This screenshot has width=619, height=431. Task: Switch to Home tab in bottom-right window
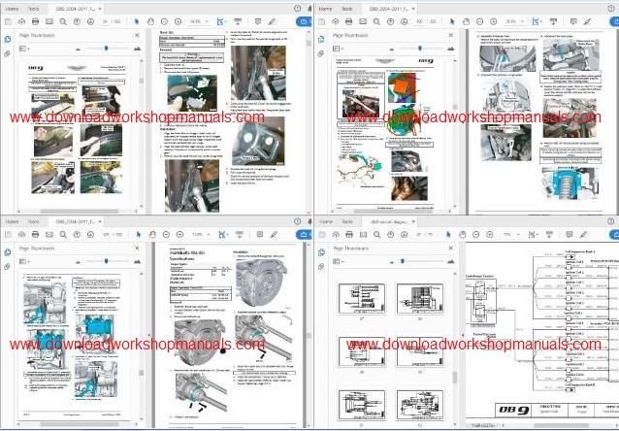pyautogui.click(x=326, y=221)
